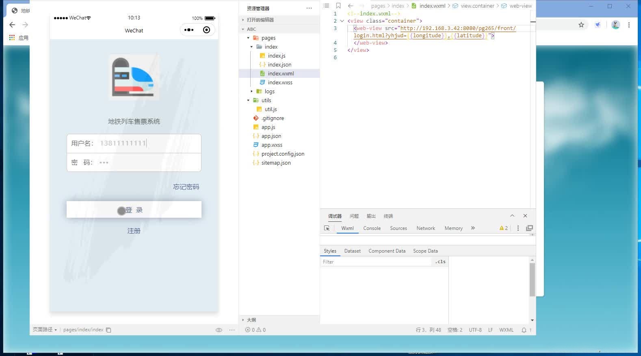
Task: Click the Styles panel vertical scrollbar
Action: 532,280
